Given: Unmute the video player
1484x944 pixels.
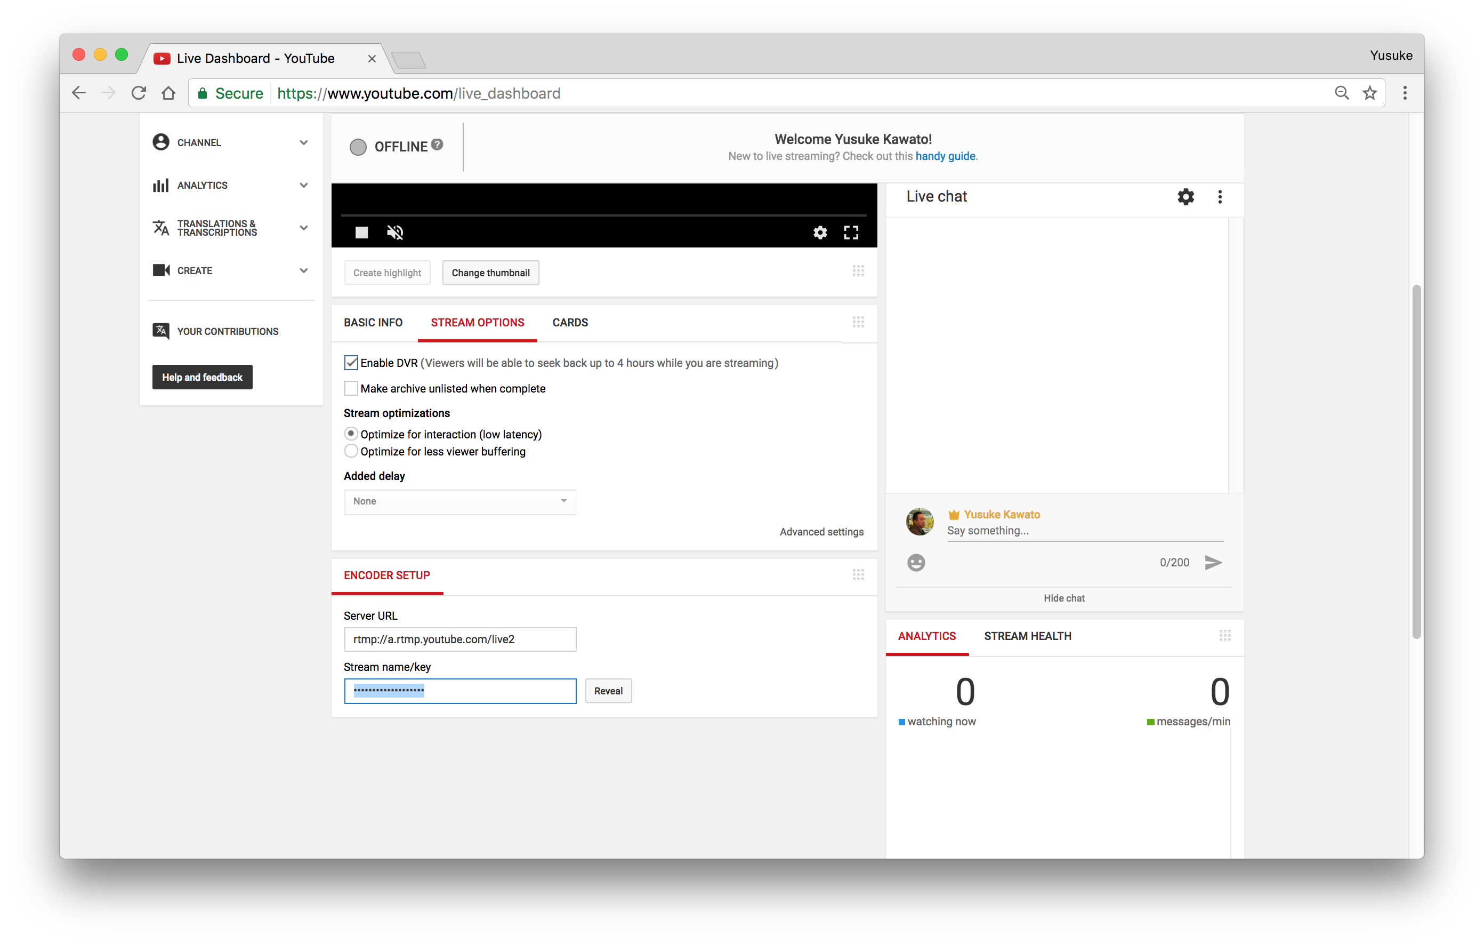Looking at the screenshot, I should [395, 233].
